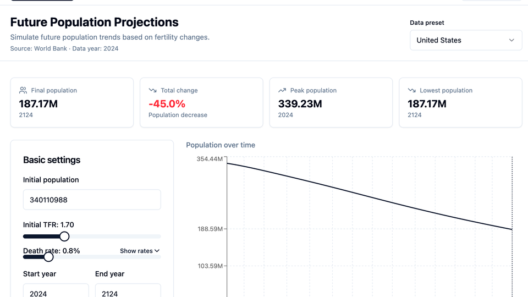Expand the Show rates section
This screenshot has height=297, width=528.
coord(140,251)
